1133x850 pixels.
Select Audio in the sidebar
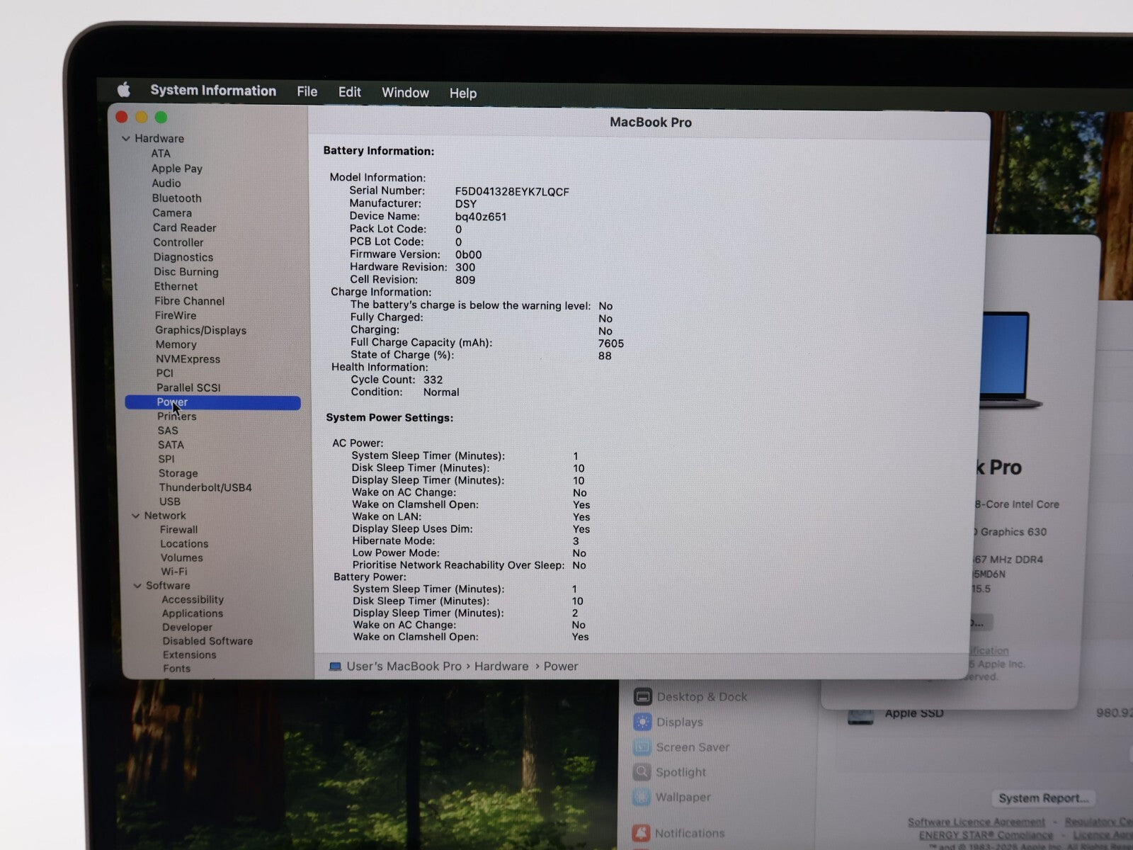click(x=166, y=183)
